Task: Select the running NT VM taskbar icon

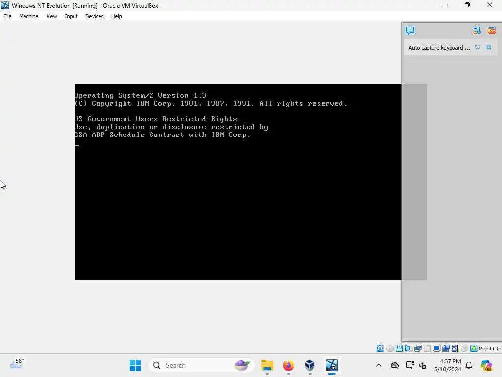Action: [332, 365]
